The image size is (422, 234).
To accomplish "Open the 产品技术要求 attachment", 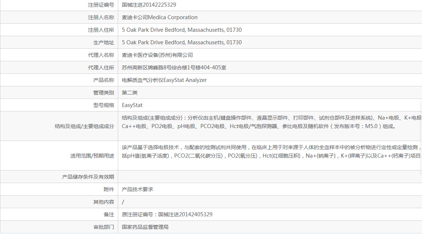I will click(137, 189).
